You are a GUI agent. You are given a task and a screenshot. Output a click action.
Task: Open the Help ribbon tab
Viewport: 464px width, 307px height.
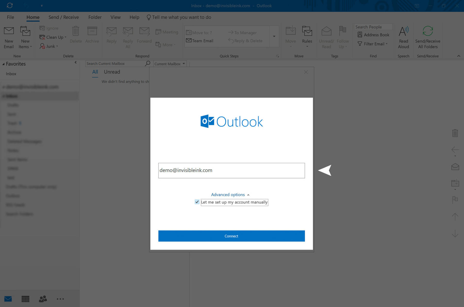pos(134,17)
